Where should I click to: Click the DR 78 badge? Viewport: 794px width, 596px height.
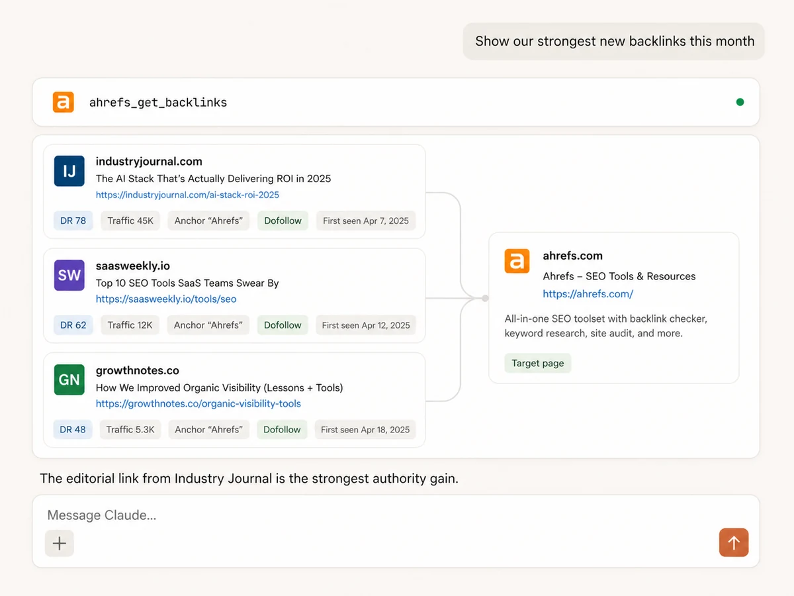click(73, 221)
